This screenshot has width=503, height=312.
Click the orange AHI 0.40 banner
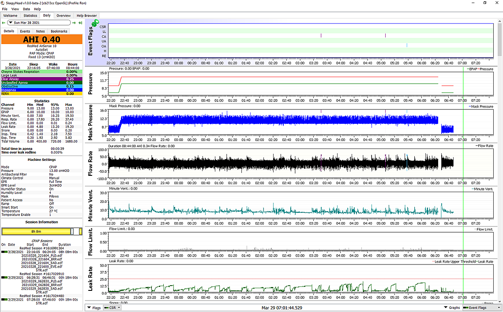(42, 39)
